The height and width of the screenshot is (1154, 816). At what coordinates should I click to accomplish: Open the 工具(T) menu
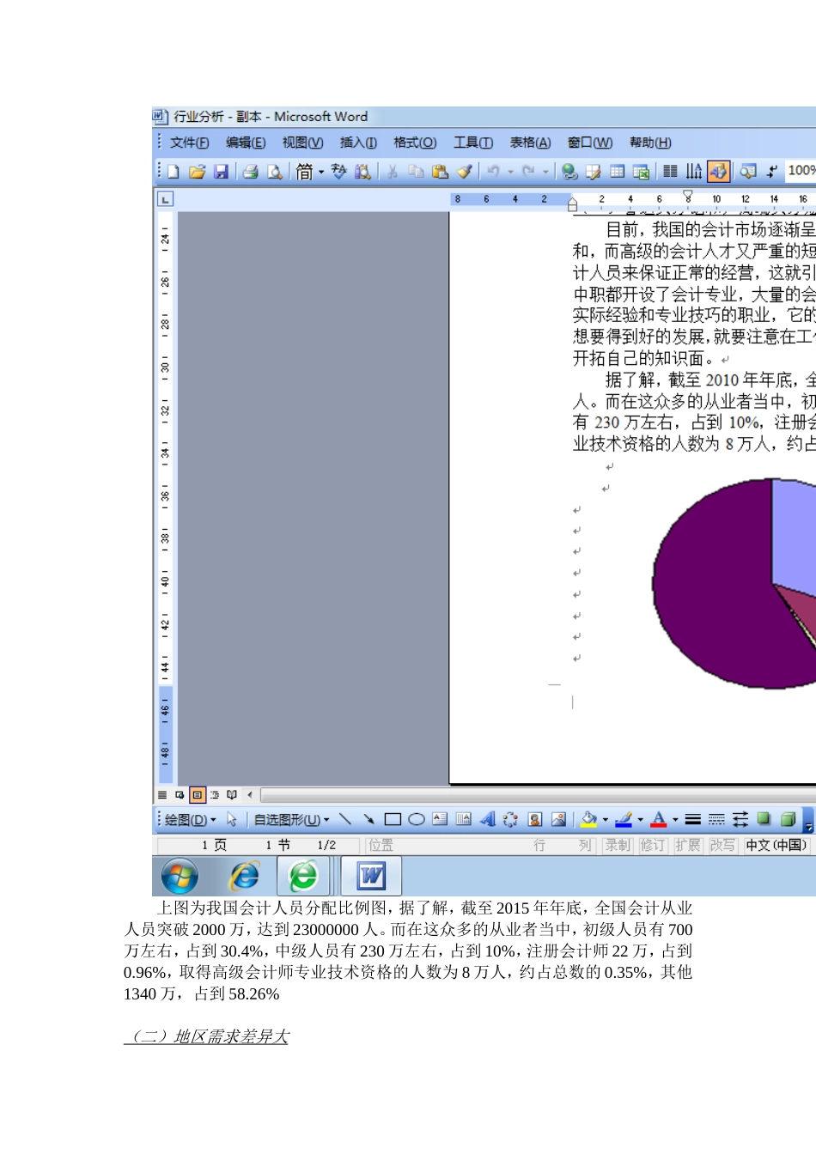coord(473,143)
